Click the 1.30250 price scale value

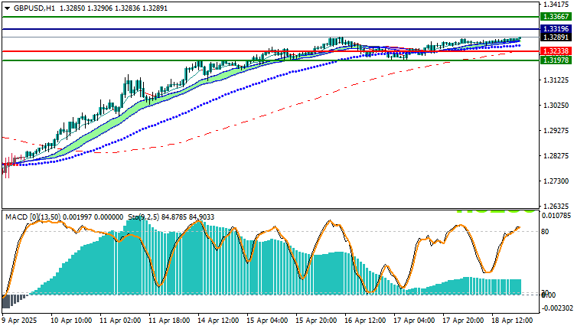point(556,106)
